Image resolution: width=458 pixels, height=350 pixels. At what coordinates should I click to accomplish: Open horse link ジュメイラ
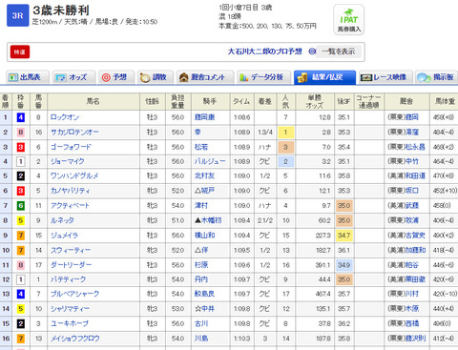point(64,236)
